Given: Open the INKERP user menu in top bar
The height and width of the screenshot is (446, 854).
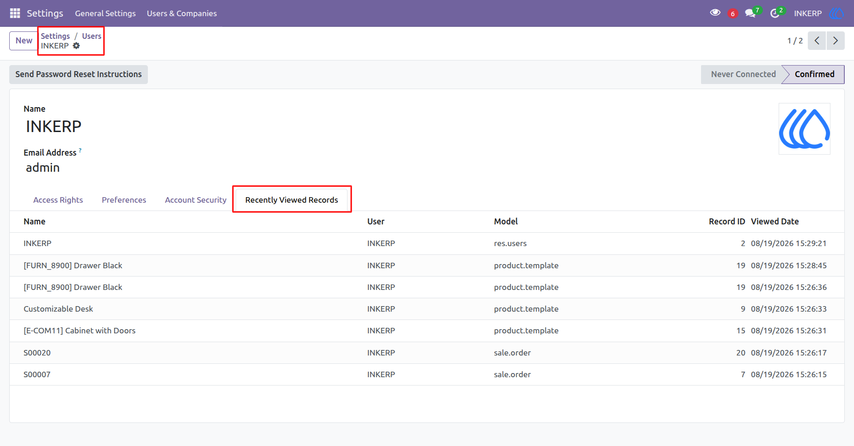Looking at the screenshot, I should 808,13.
